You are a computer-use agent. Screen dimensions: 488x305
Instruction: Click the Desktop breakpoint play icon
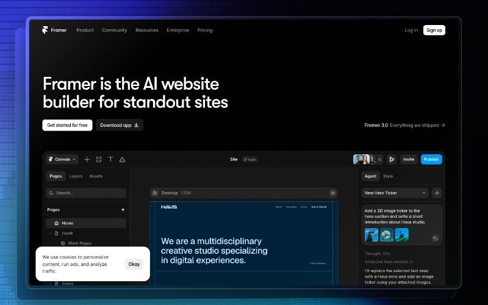point(155,193)
